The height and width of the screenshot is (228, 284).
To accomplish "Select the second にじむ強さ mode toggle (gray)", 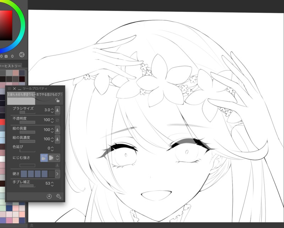I will click(51, 158).
